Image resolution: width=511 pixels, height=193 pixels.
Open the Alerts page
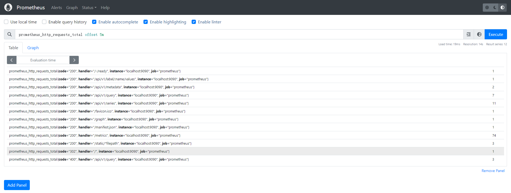pyautogui.click(x=56, y=7)
